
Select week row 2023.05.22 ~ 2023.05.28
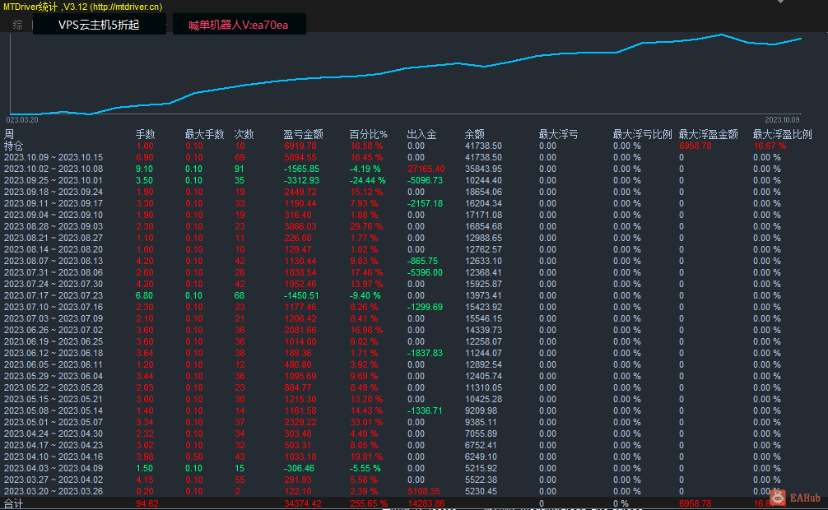(x=53, y=387)
